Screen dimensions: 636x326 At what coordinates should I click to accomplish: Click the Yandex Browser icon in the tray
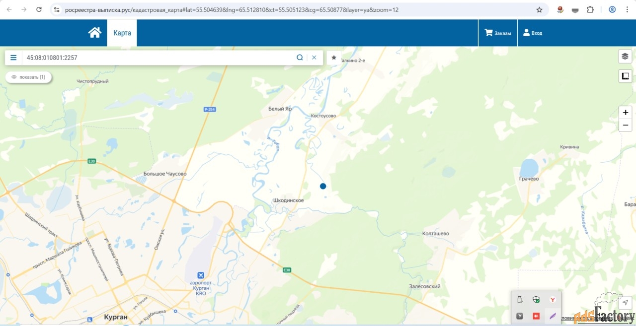tap(552, 300)
